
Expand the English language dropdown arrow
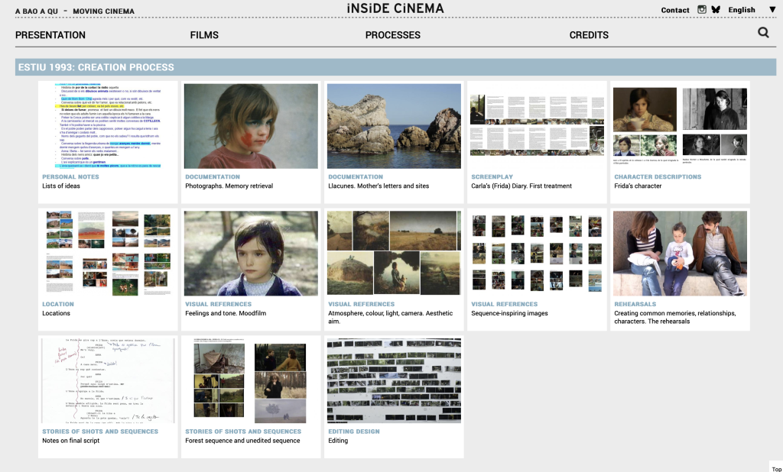pos(772,10)
